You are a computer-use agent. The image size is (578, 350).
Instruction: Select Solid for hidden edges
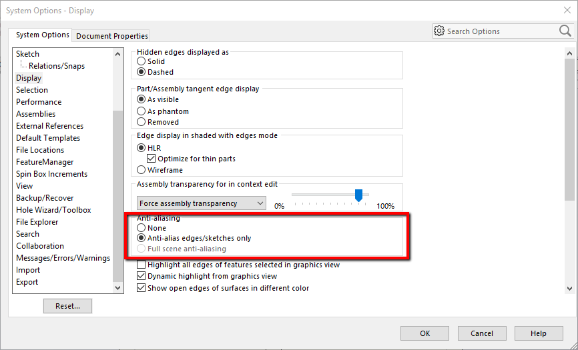(141, 61)
